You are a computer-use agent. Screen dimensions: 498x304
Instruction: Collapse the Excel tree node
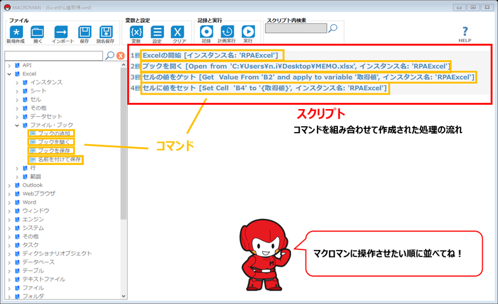point(9,74)
